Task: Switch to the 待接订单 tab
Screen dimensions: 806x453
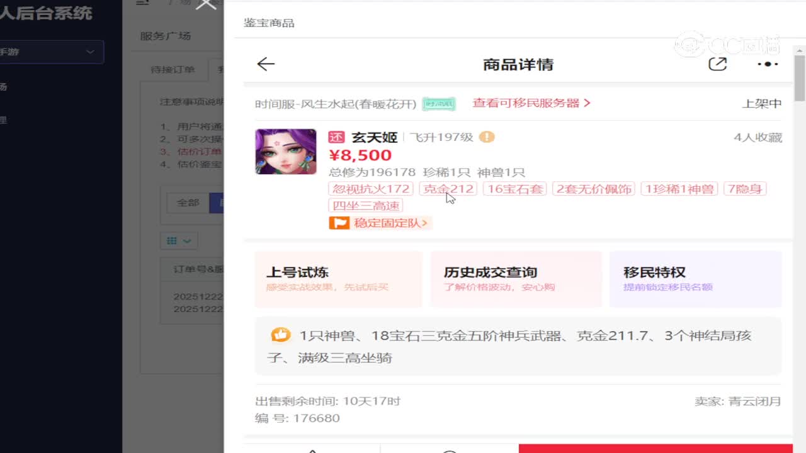Action: [x=174, y=70]
